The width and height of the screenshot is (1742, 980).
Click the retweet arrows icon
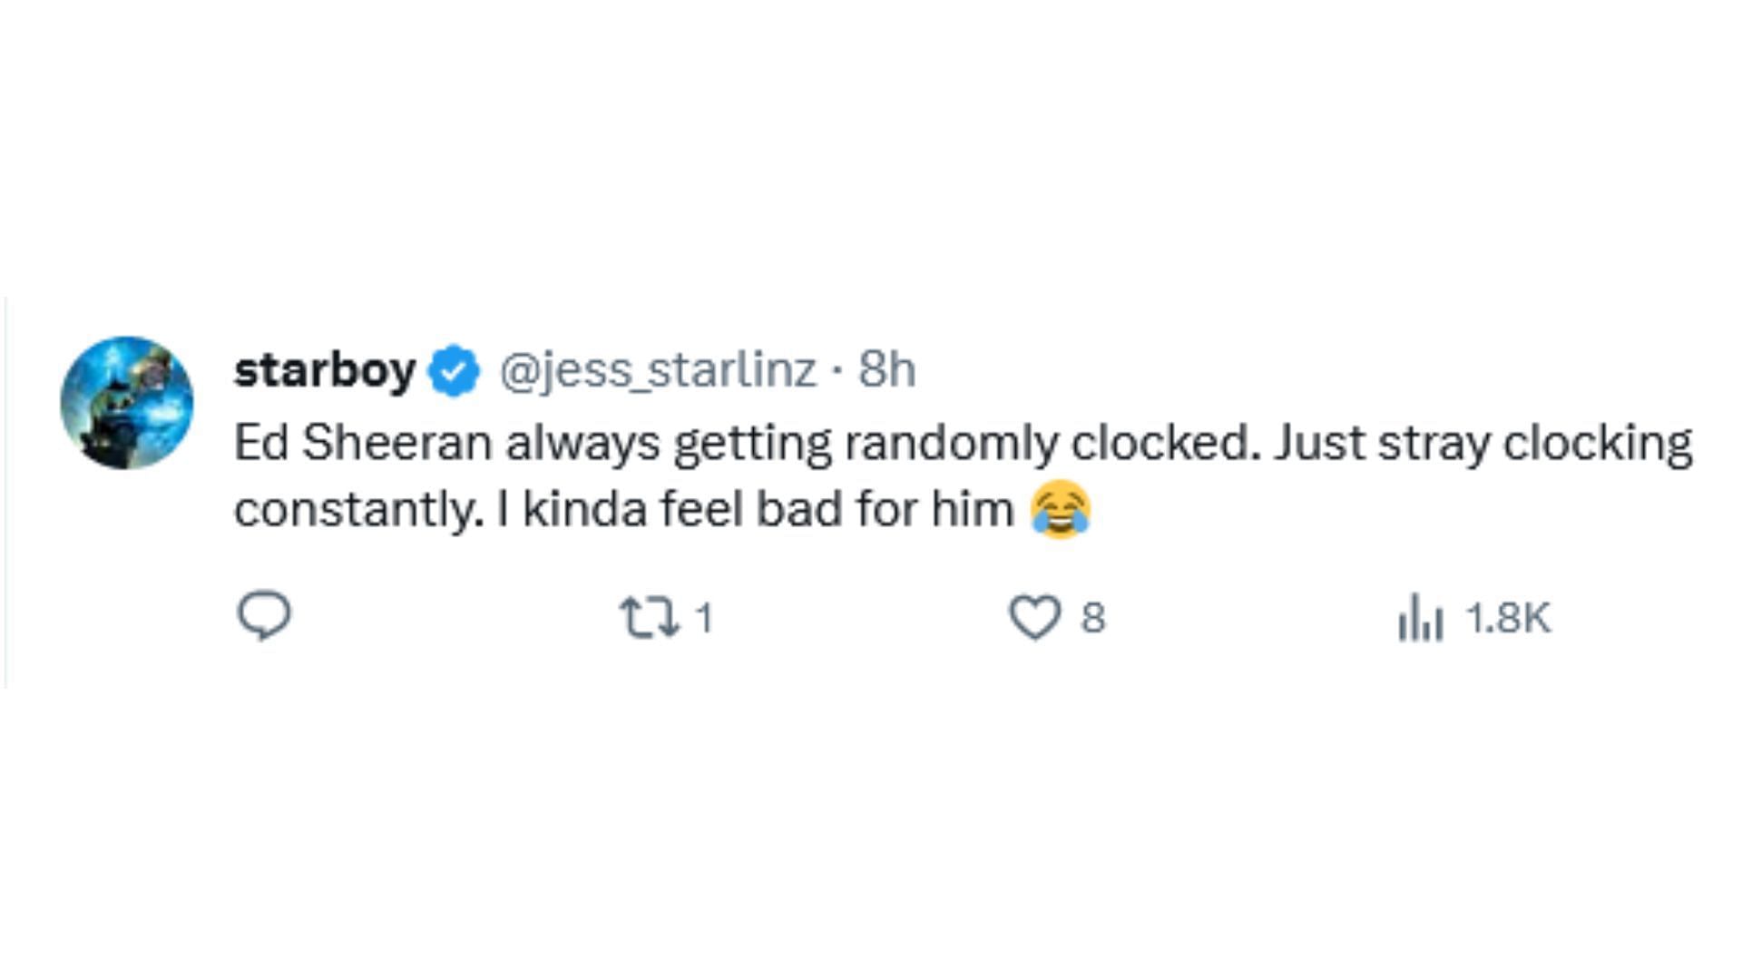(649, 617)
